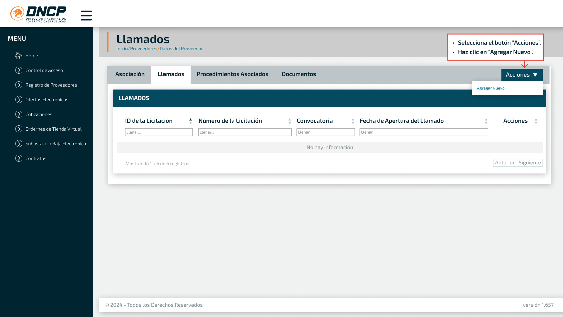Click the Anterior pagination button
The image size is (563, 317).
505,163
